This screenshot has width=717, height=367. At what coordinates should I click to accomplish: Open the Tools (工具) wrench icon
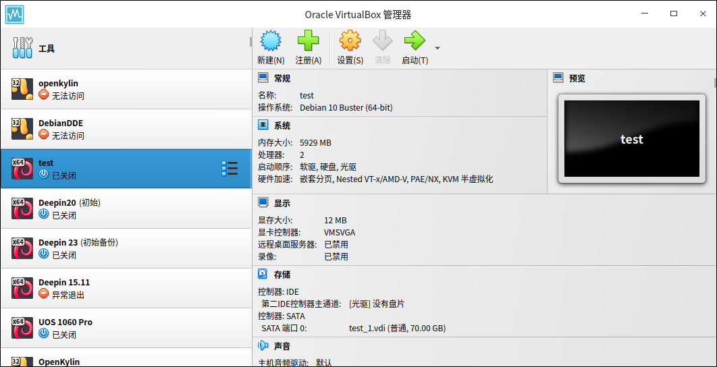(22, 49)
